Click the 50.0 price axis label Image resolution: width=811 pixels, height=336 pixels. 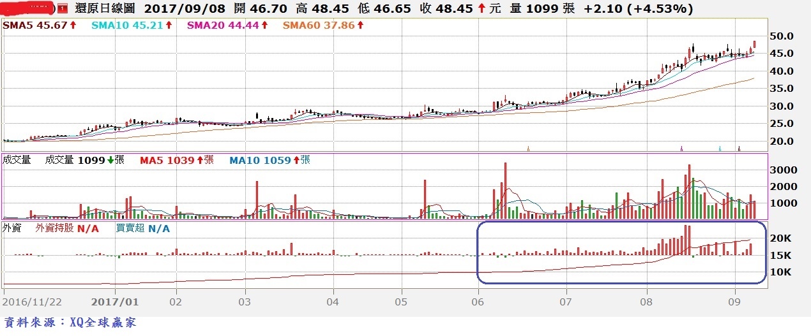pos(782,36)
